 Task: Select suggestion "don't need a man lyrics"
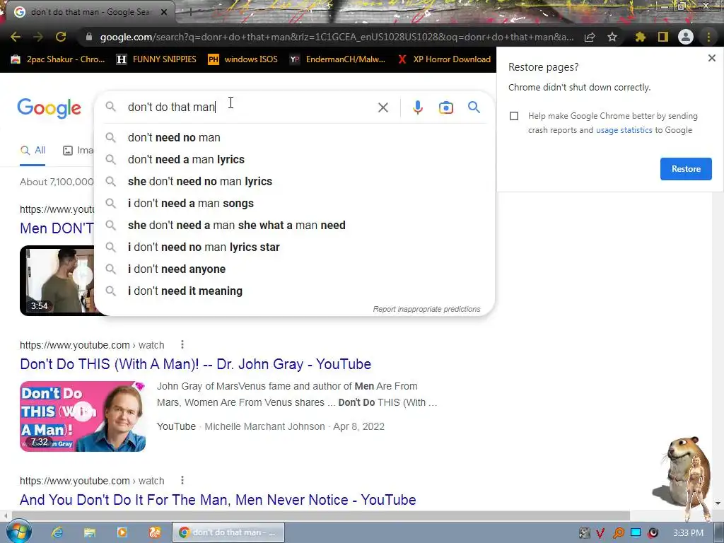click(295, 159)
